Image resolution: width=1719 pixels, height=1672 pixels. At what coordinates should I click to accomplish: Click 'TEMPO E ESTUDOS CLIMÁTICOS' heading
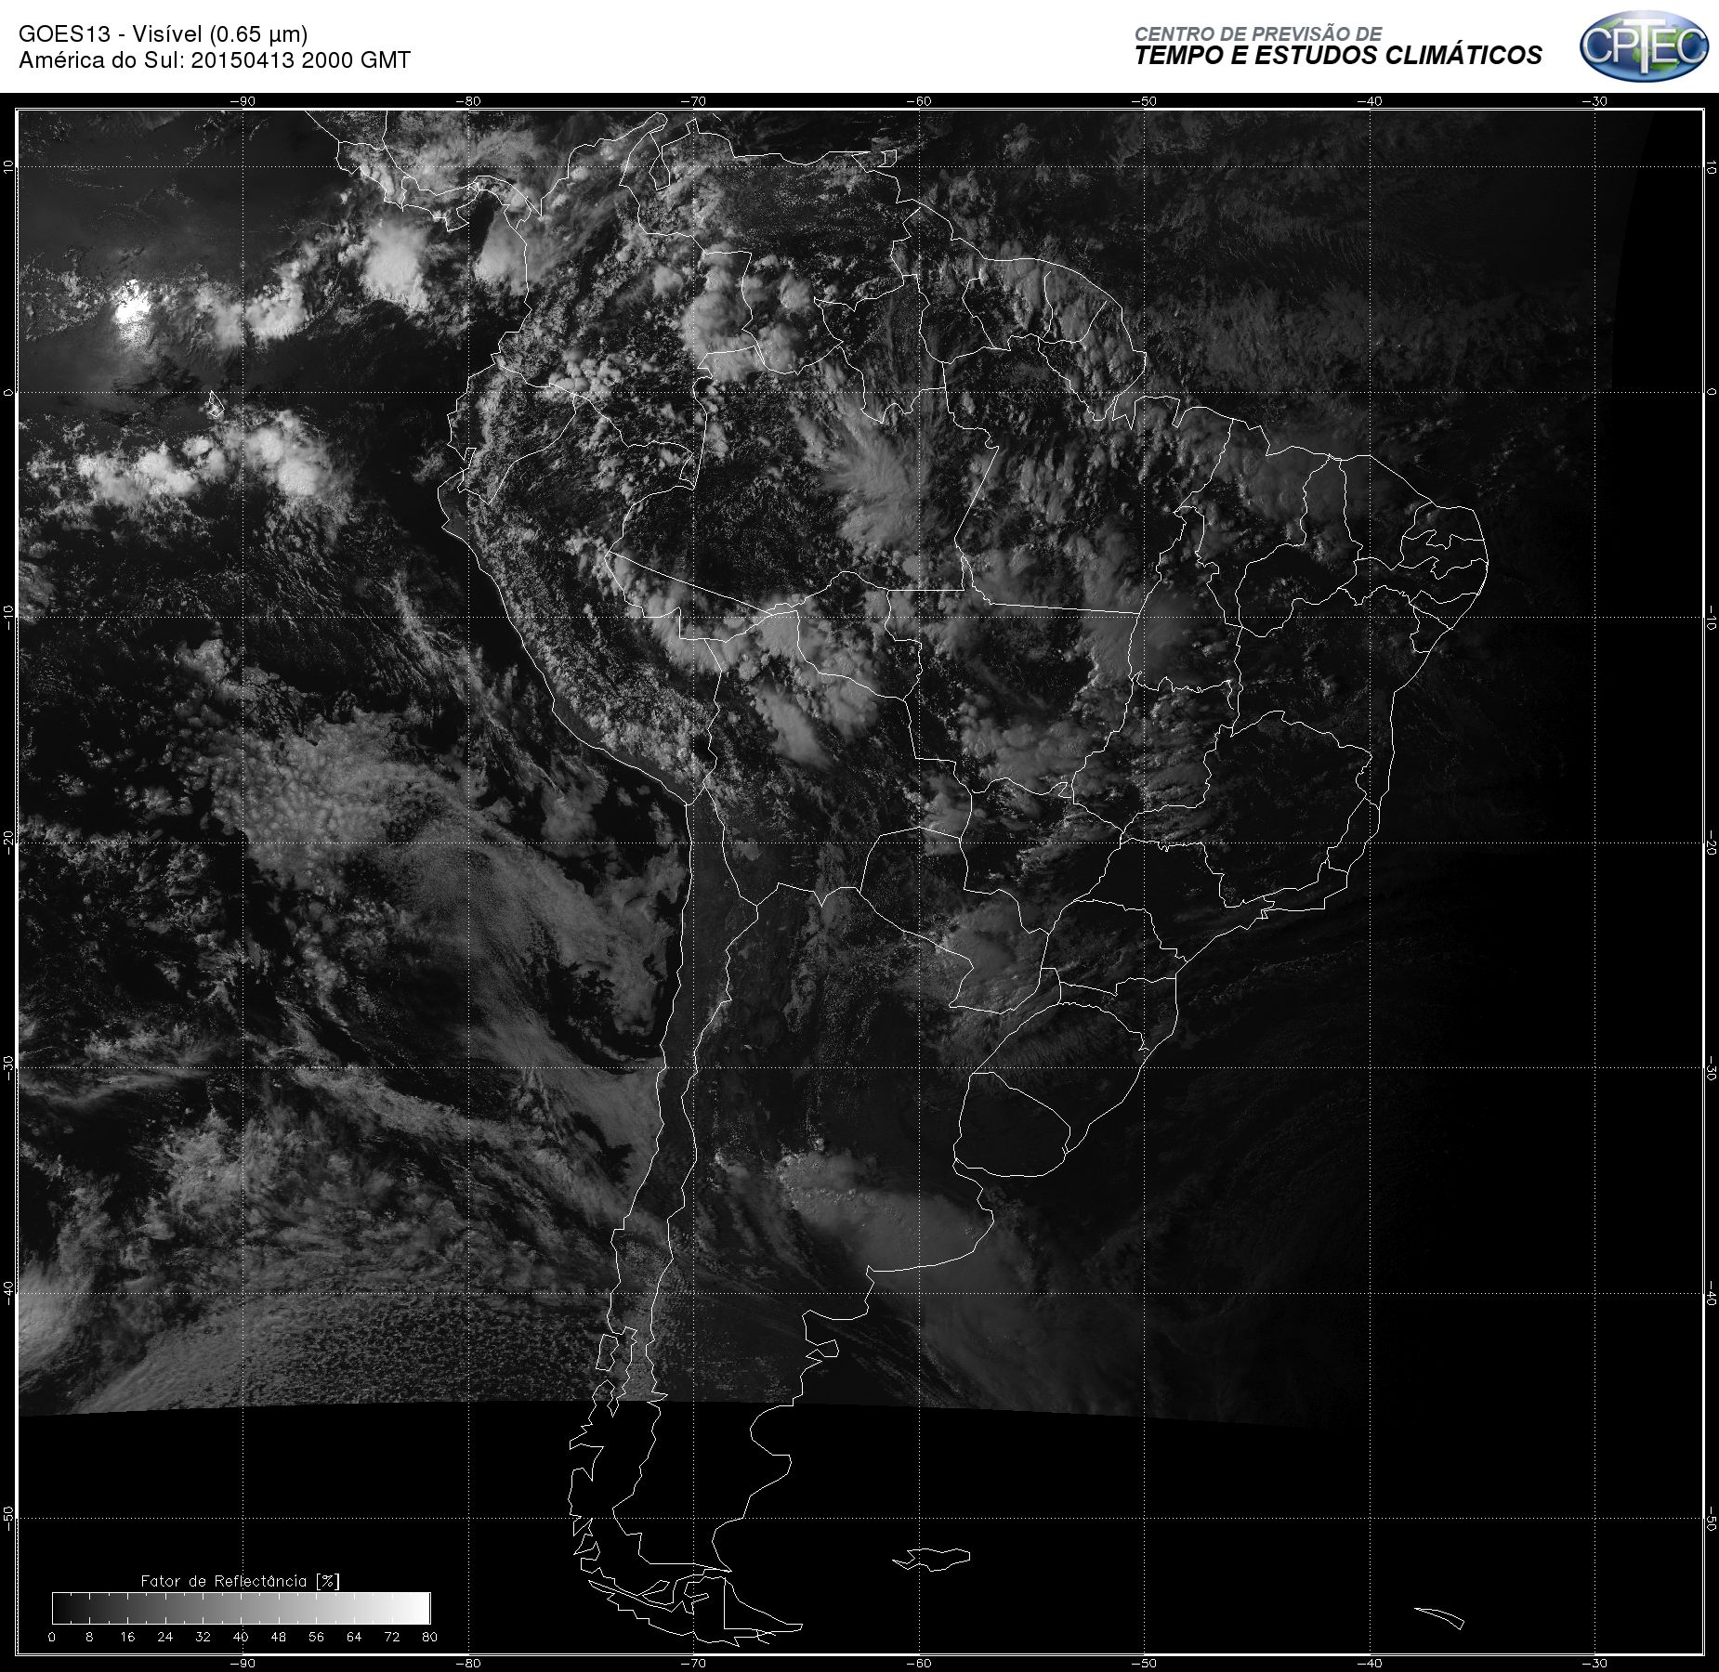click(x=1338, y=56)
